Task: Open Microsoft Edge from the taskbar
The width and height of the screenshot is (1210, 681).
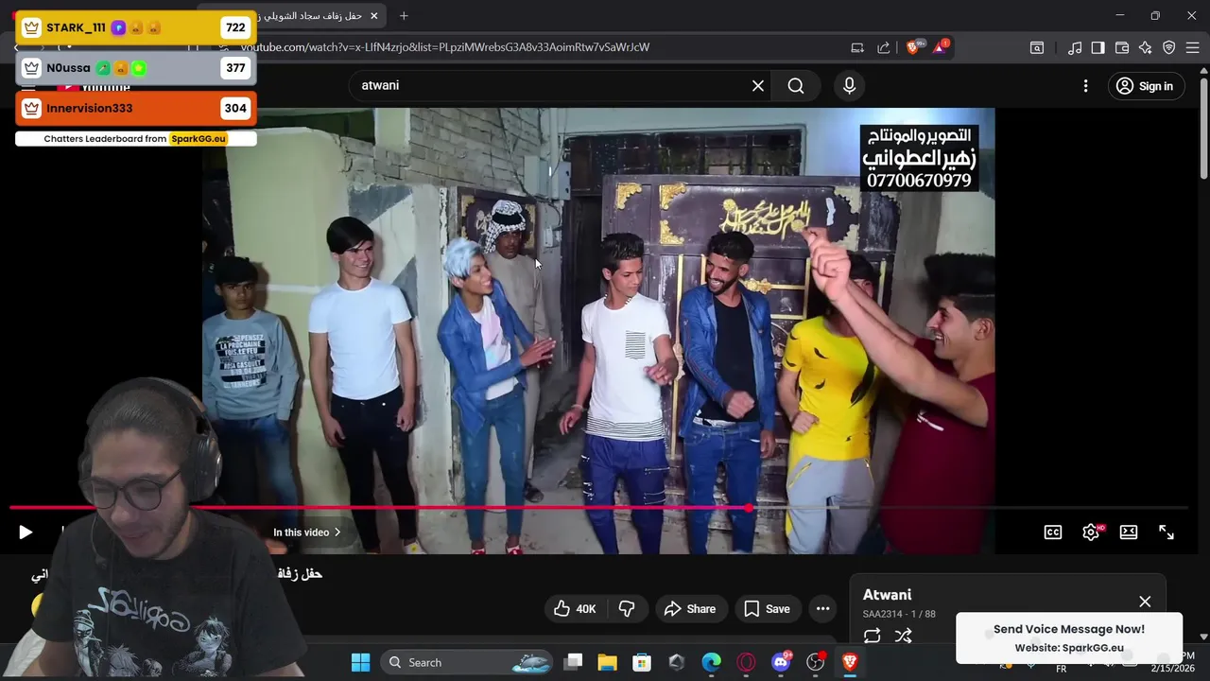Action: pos(711,662)
